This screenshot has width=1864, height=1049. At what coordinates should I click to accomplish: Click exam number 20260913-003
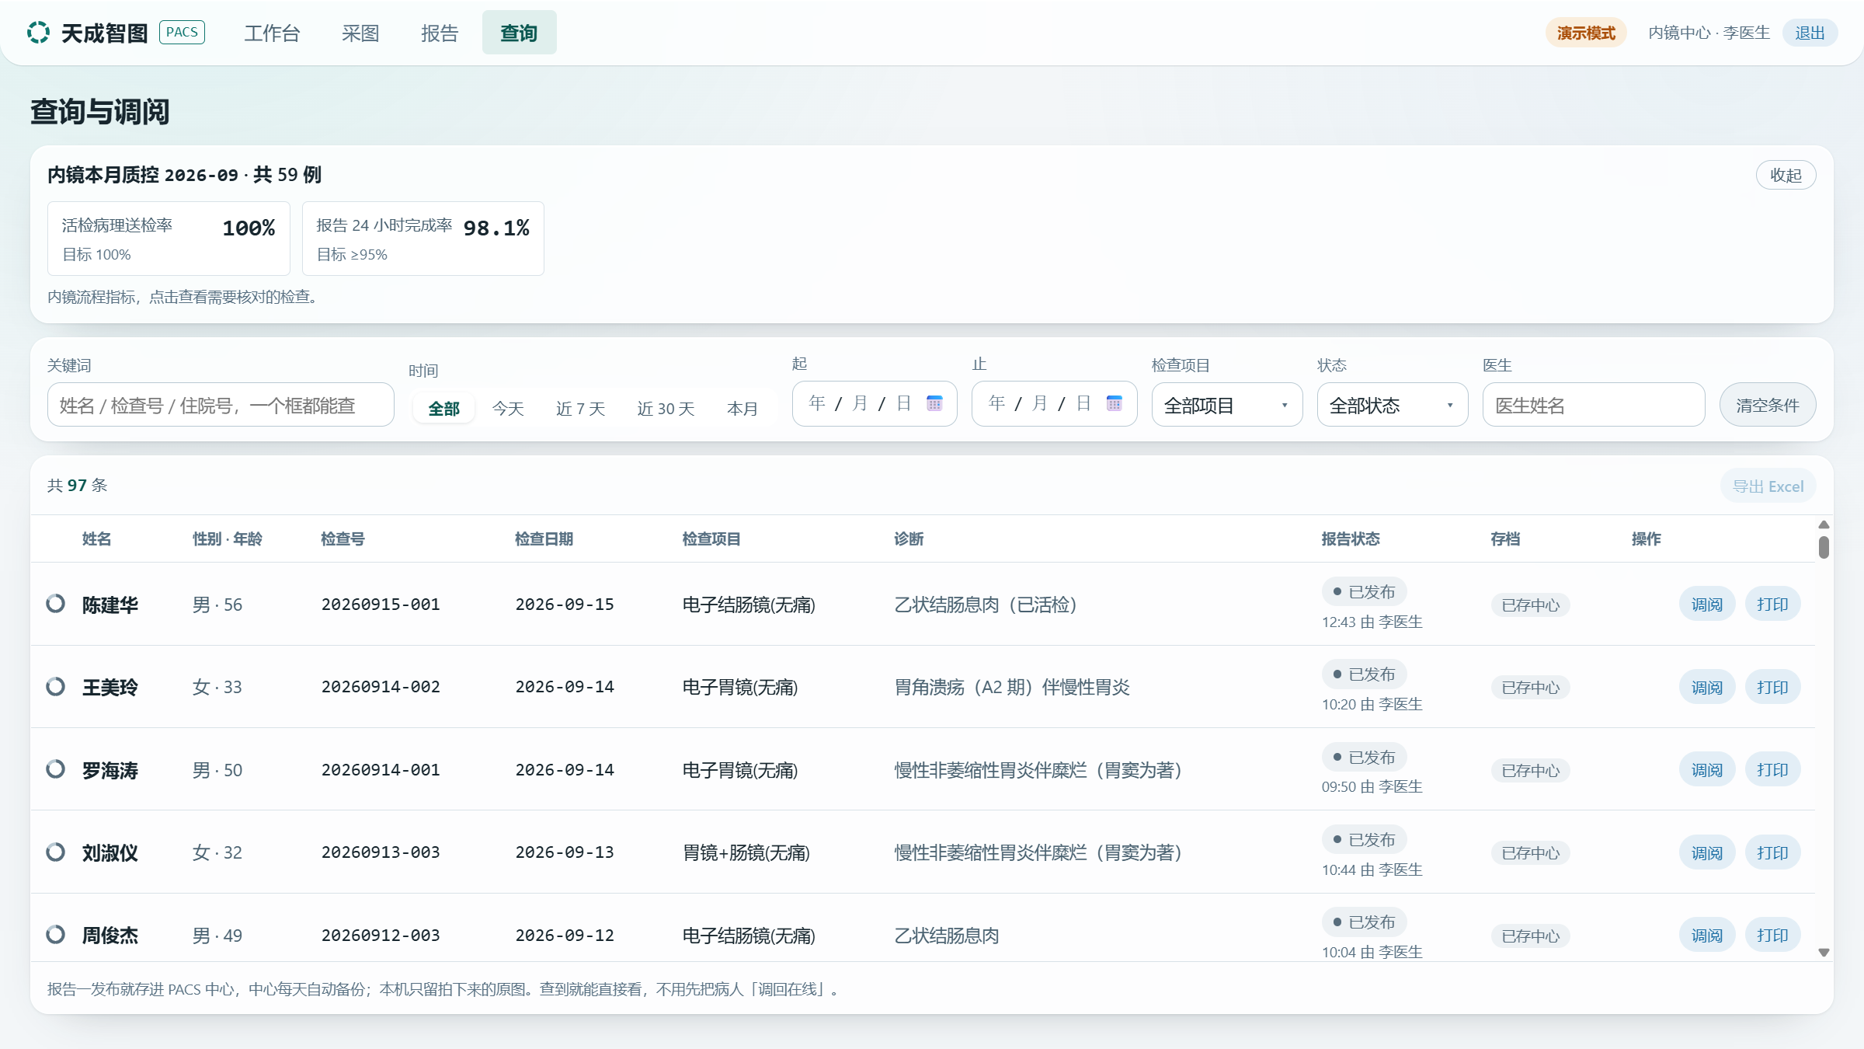coord(381,852)
